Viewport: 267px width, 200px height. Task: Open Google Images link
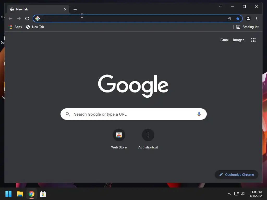239,40
